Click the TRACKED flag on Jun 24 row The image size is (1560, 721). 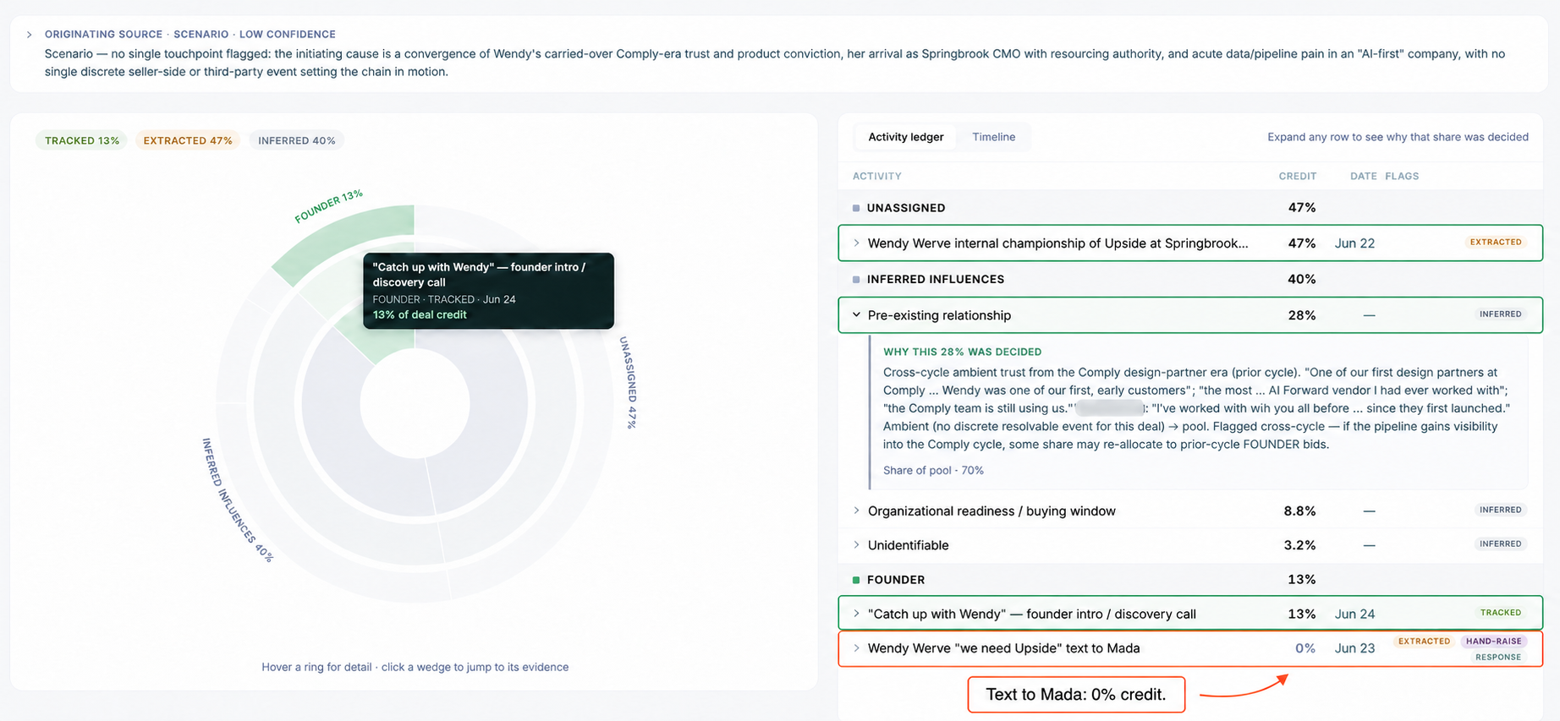point(1501,613)
